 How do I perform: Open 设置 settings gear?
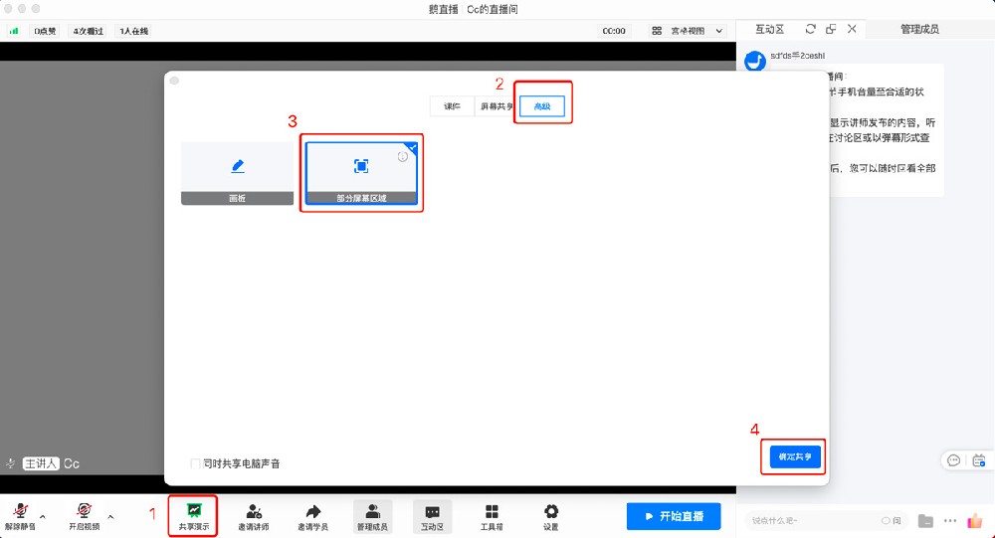551,516
